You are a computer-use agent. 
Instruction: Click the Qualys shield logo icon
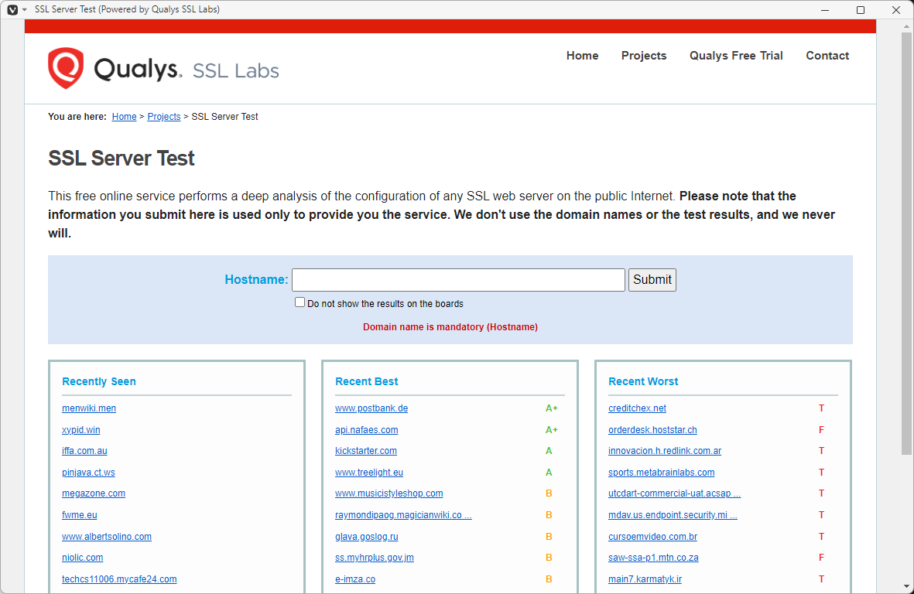tap(66, 68)
